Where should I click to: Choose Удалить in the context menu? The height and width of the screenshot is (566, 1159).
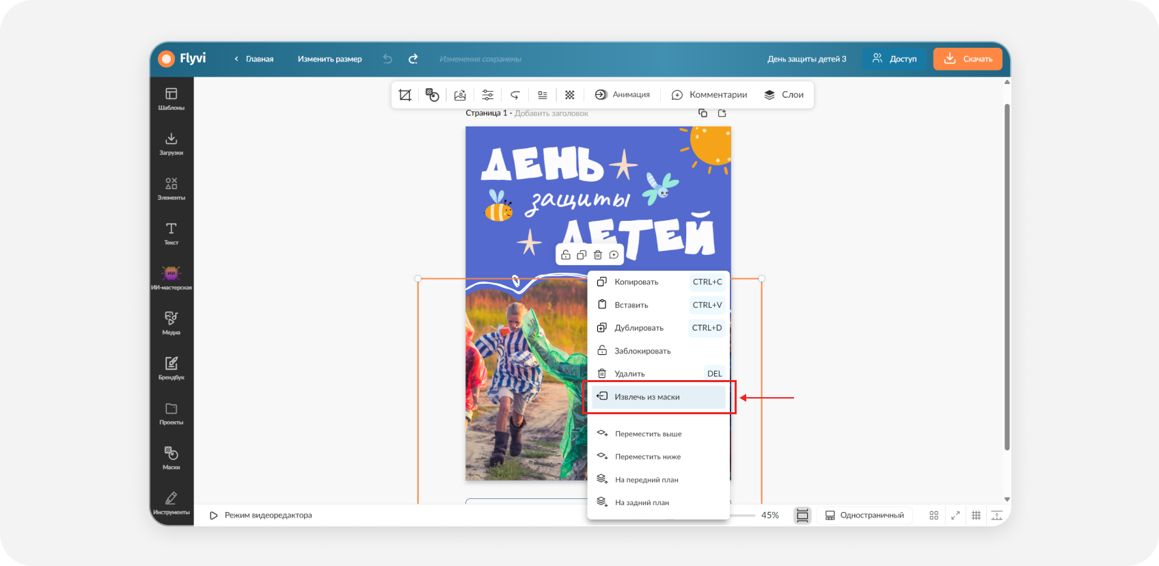point(659,373)
